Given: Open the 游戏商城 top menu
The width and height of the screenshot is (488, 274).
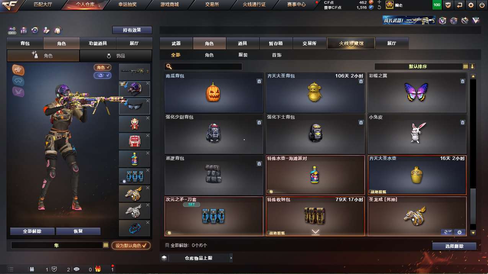Looking at the screenshot, I should [x=170, y=5].
